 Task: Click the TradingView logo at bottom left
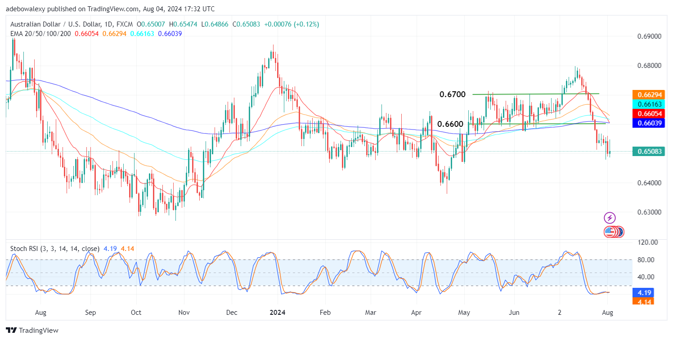(32, 330)
